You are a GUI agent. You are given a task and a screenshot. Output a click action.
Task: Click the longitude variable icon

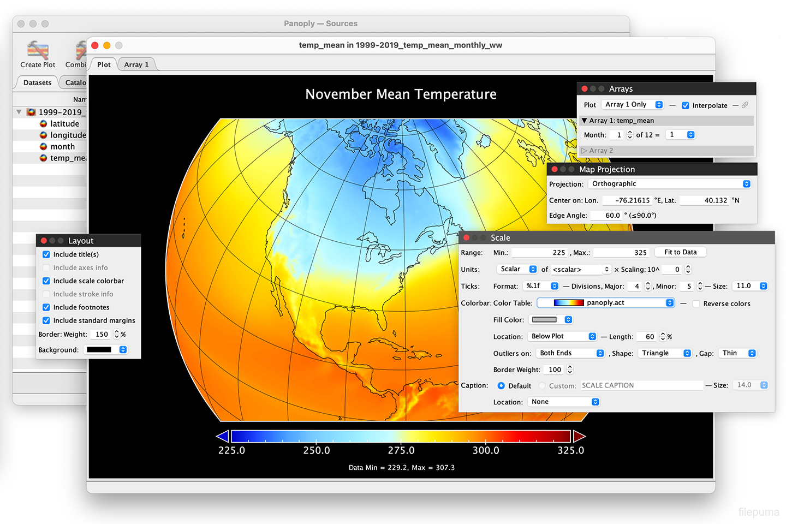[44, 135]
